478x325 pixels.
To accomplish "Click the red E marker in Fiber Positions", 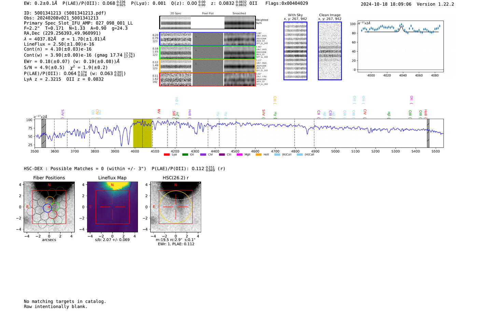I will 27,207.
